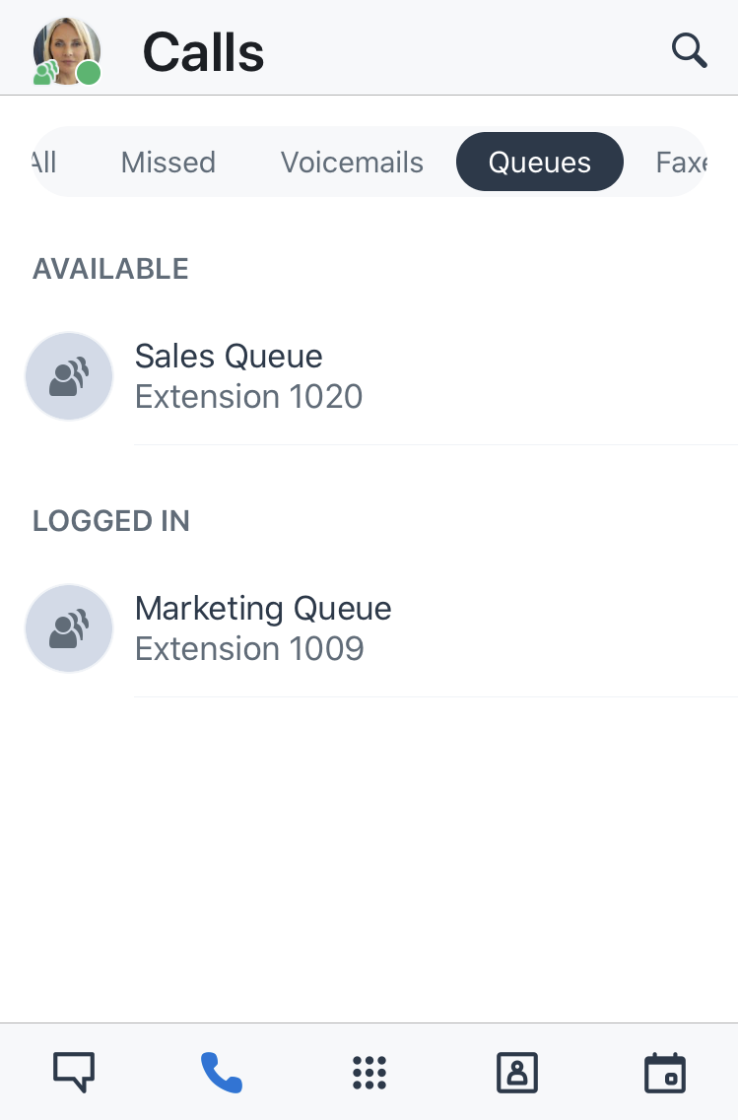Click the Marketing Queue group icon
738x1120 pixels.
(69, 627)
